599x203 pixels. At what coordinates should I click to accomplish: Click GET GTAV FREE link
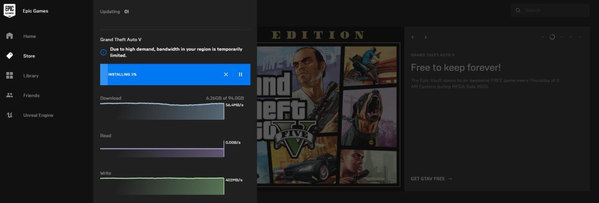coord(431,179)
